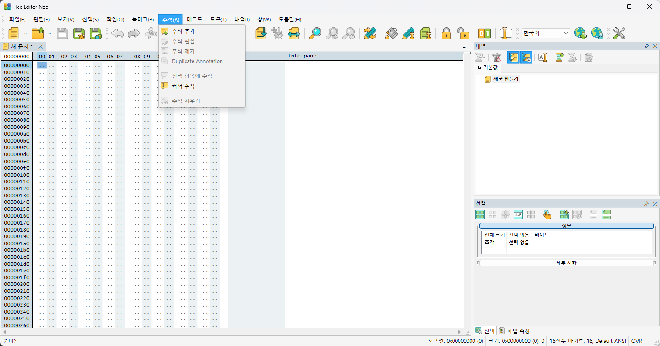Viewport: 660px width, 346px height.
Task: Expand the 세부 사항 section
Action: (x=567, y=263)
